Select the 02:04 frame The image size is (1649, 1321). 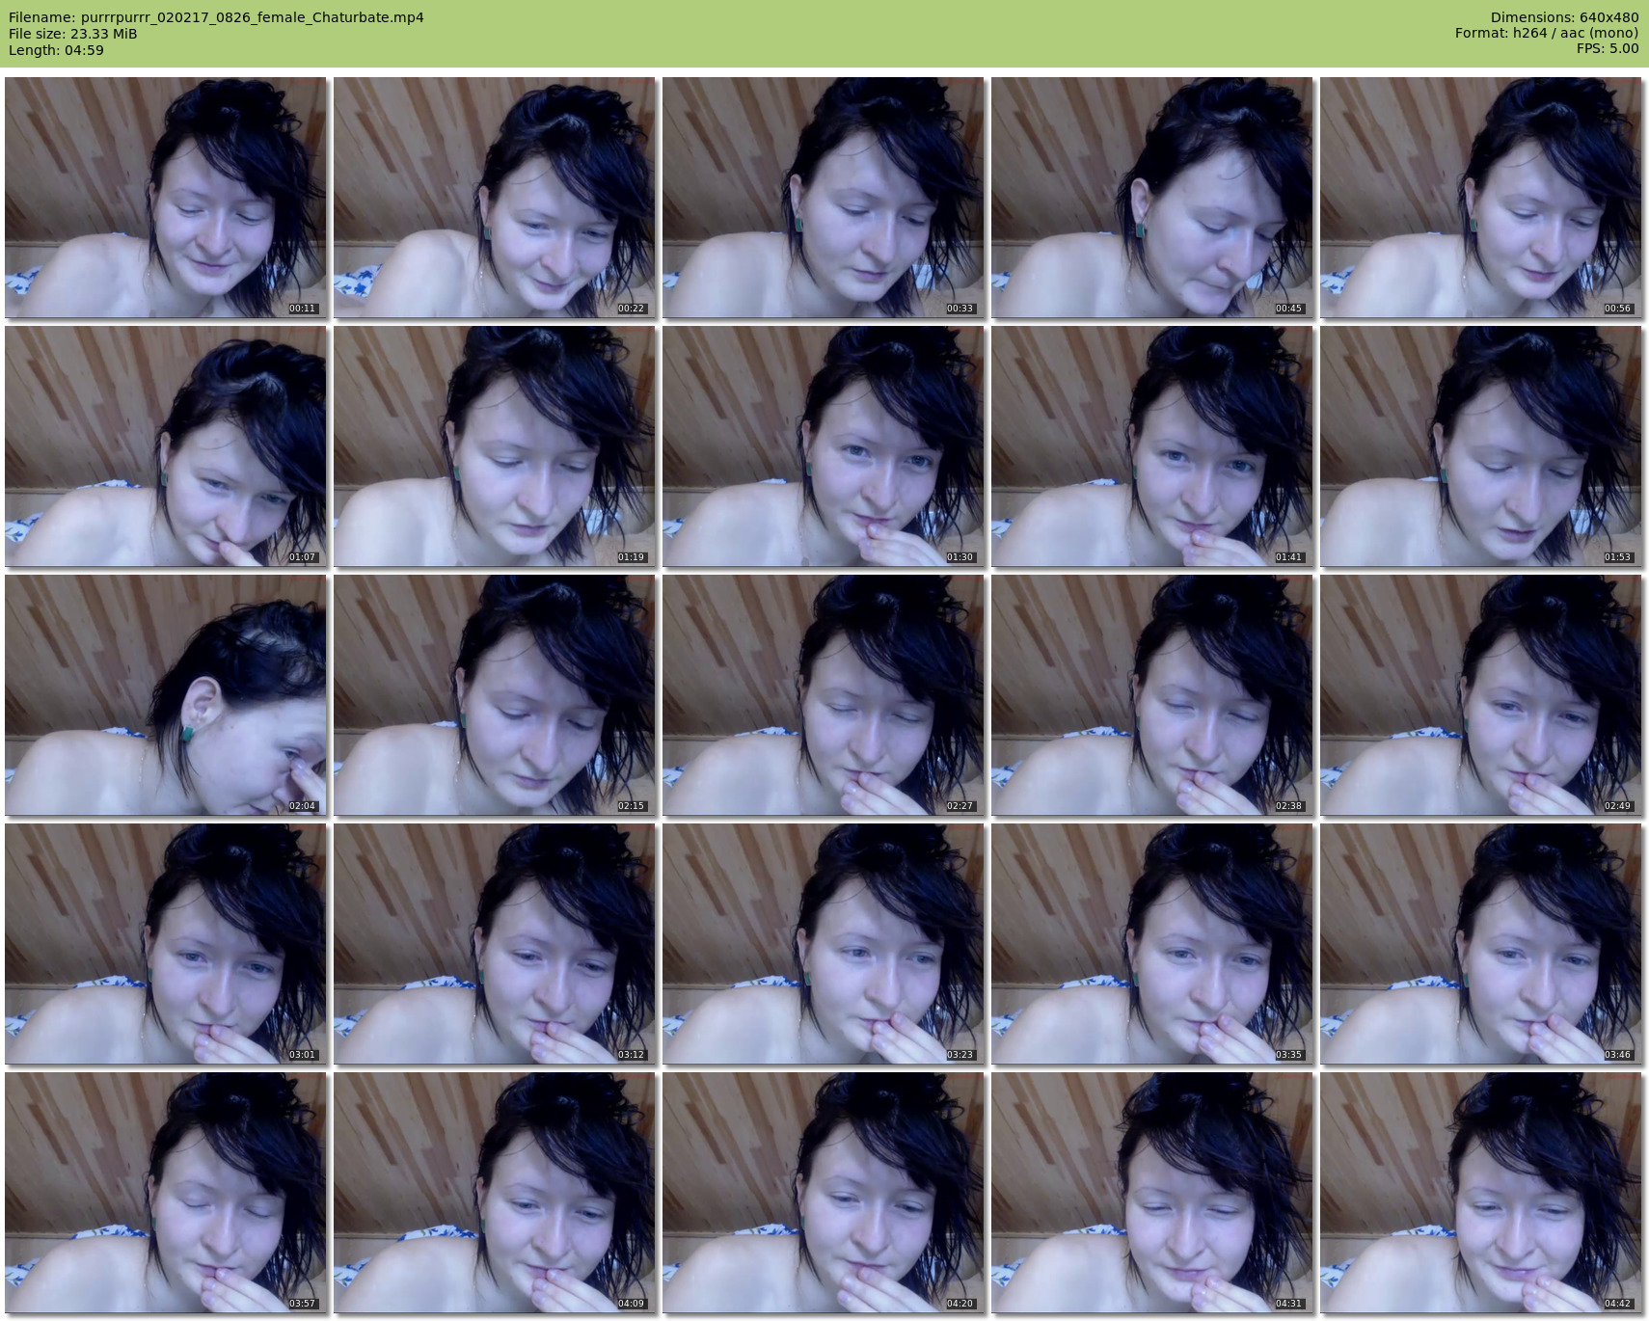tap(166, 695)
